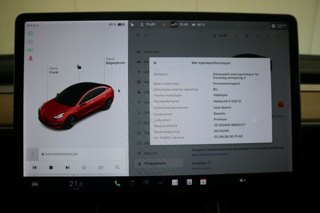Open the phone app in the bottom bar
Screen dimensions: 320x213
point(117,183)
